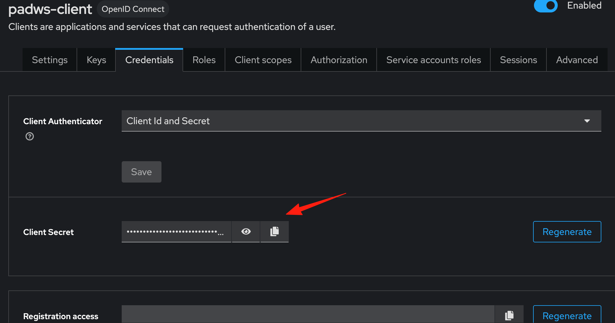Expand the Client Authenticator dropdown arrow

coord(587,121)
